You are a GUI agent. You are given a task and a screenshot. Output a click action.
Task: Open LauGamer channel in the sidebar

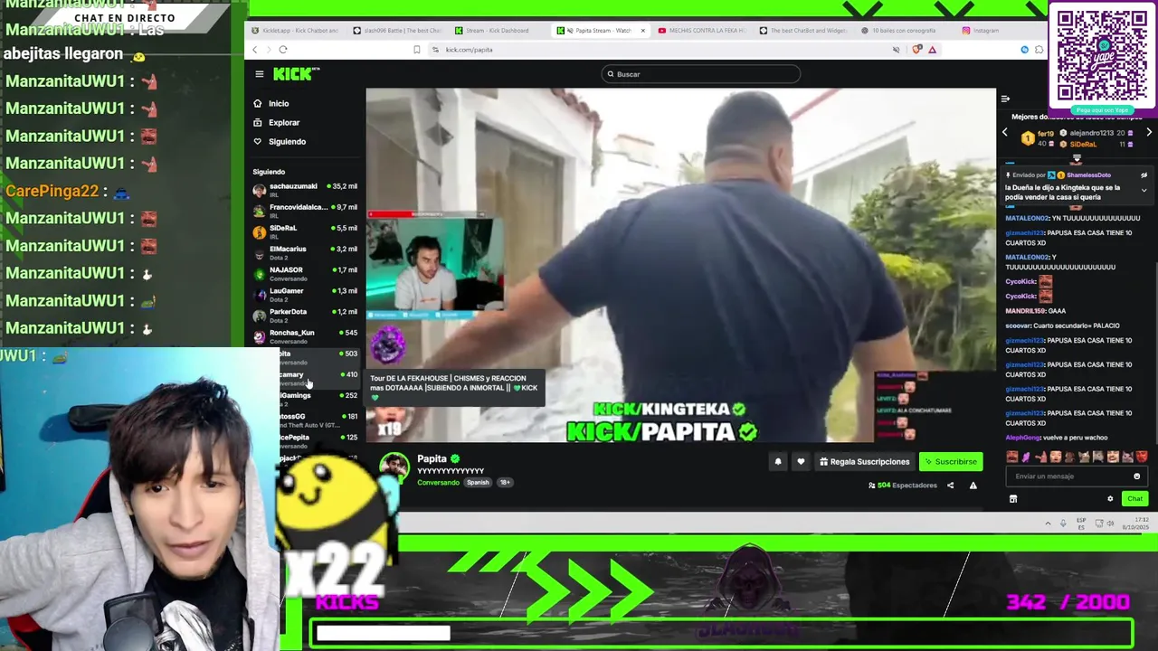[x=305, y=294]
